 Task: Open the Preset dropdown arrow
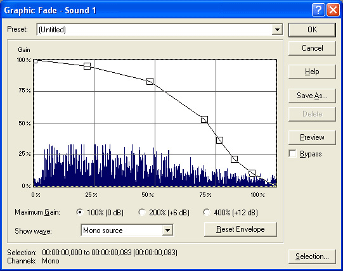(277, 30)
